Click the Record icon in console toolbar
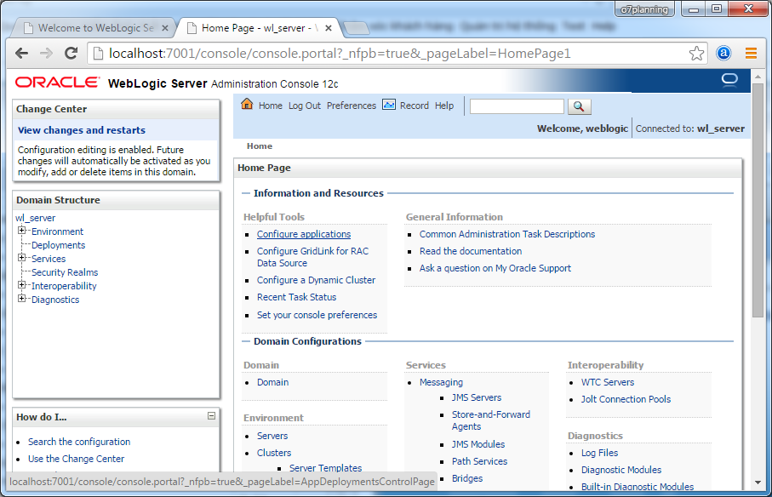The image size is (772, 497). pos(389,105)
